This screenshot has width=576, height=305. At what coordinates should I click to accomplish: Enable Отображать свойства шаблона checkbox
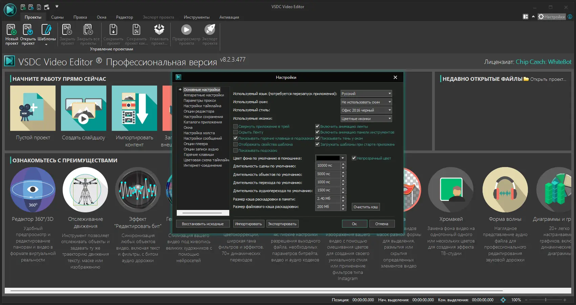(x=235, y=144)
